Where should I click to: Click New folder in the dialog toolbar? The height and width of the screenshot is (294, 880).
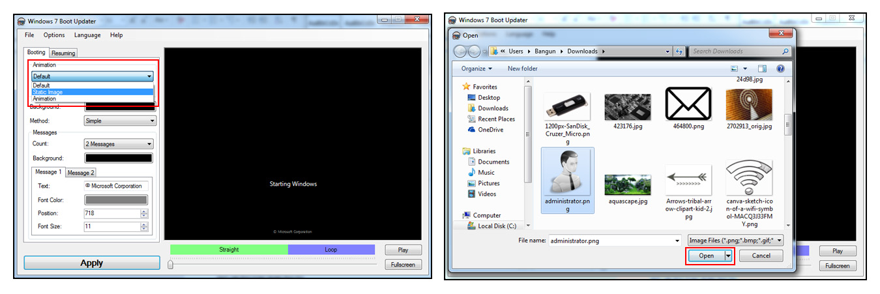(523, 68)
